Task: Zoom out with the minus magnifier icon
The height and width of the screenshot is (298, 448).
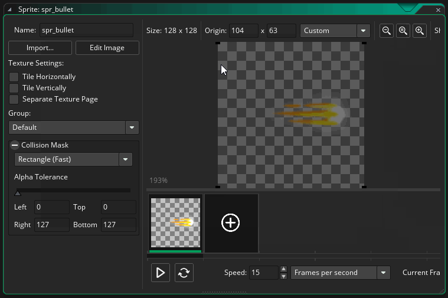Action: pyautogui.click(x=386, y=31)
